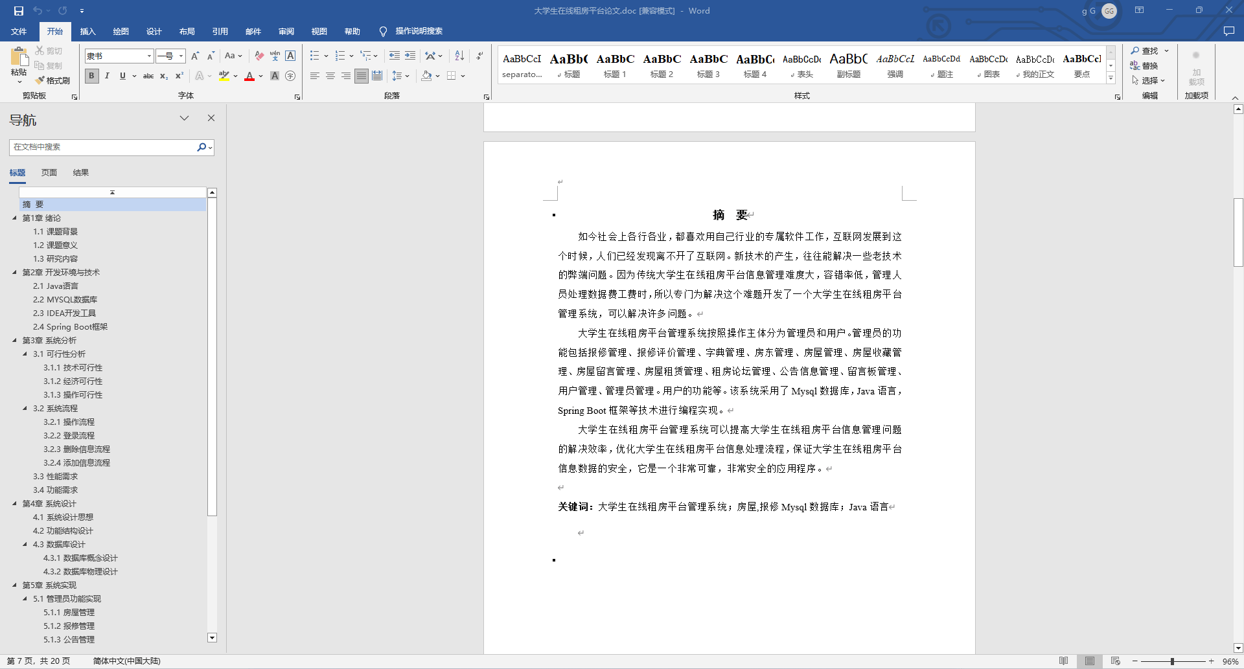Select Print layout view in status bar
1244x669 pixels.
[1089, 661]
